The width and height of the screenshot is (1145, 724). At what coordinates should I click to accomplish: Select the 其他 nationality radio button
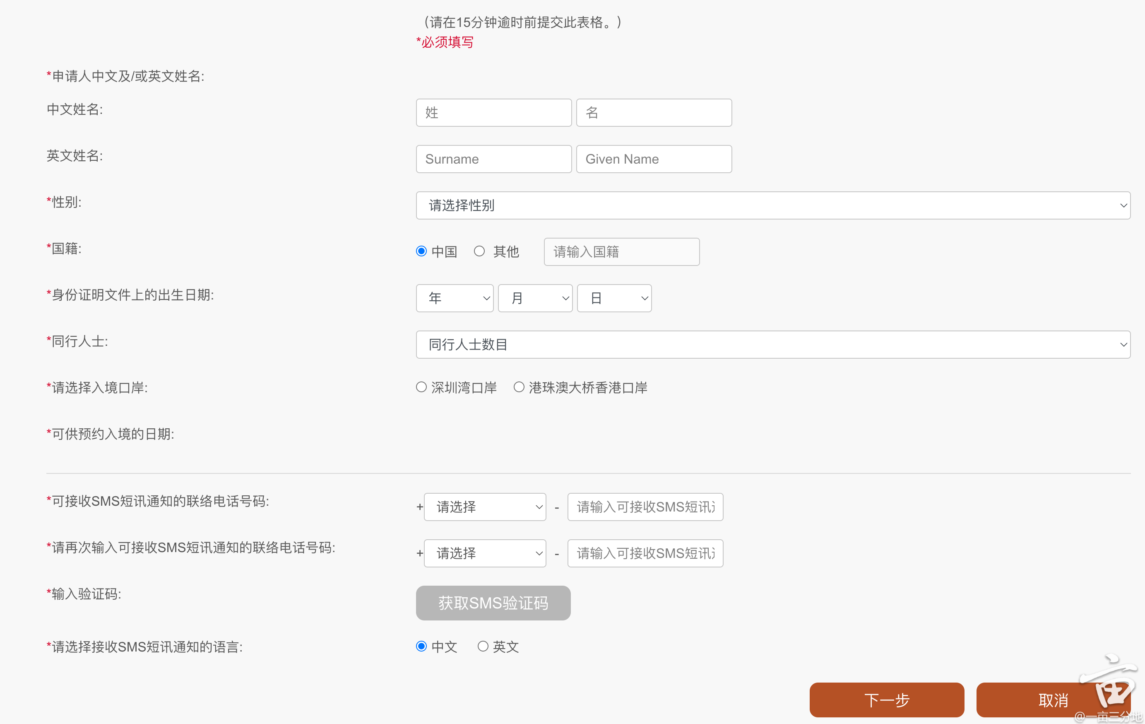click(x=479, y=251)
